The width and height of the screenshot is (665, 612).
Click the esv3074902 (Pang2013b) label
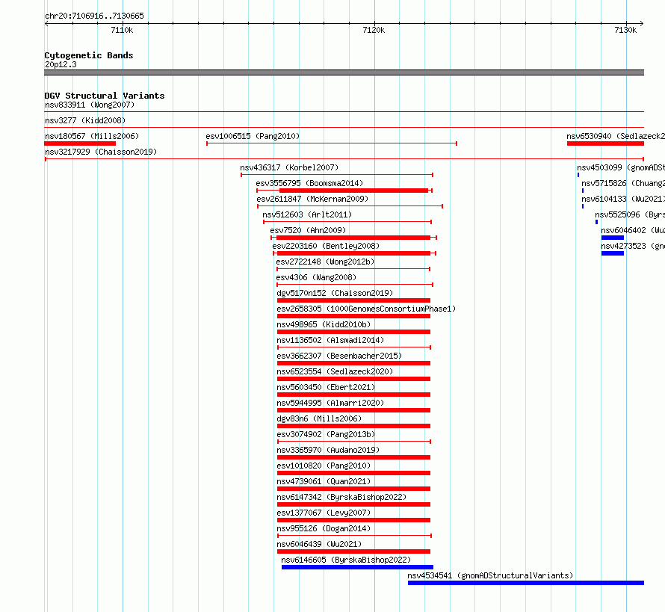[326, 434]
